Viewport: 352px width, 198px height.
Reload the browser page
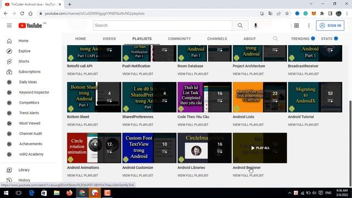tap(22, 13)
